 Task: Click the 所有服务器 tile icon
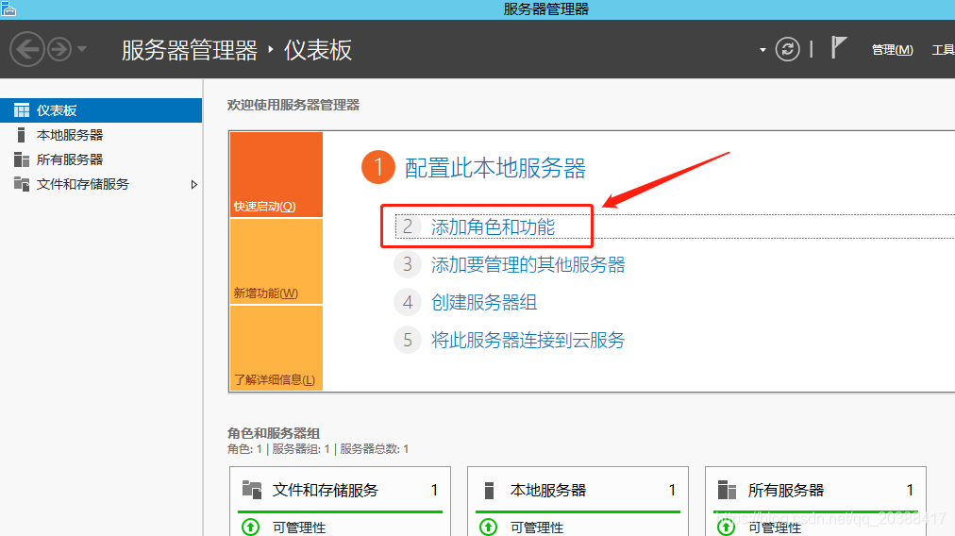tap(727, 490)
